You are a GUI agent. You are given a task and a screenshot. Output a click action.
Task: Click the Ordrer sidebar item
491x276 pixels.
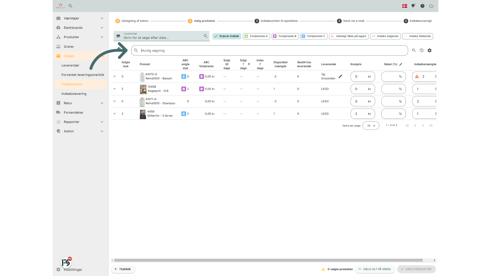coord(80,47)
